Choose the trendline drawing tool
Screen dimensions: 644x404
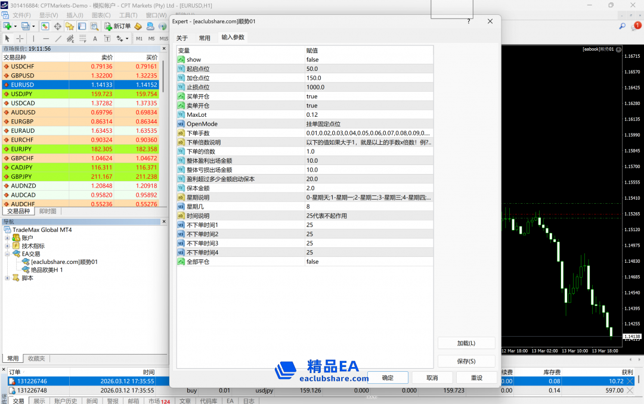click(x=58, y=39)
